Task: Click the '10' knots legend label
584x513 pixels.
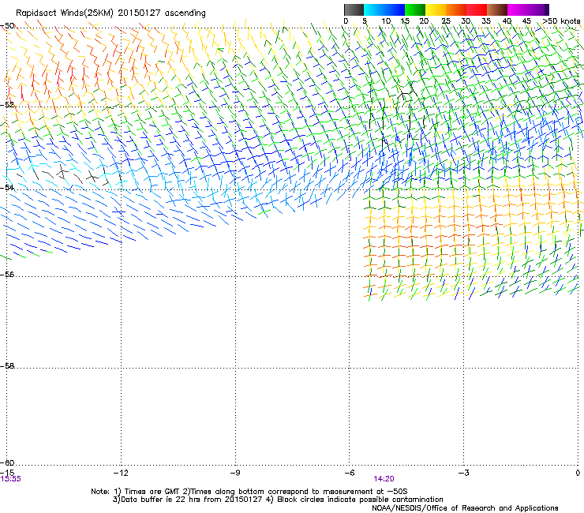Action: (x=386, y=21)
